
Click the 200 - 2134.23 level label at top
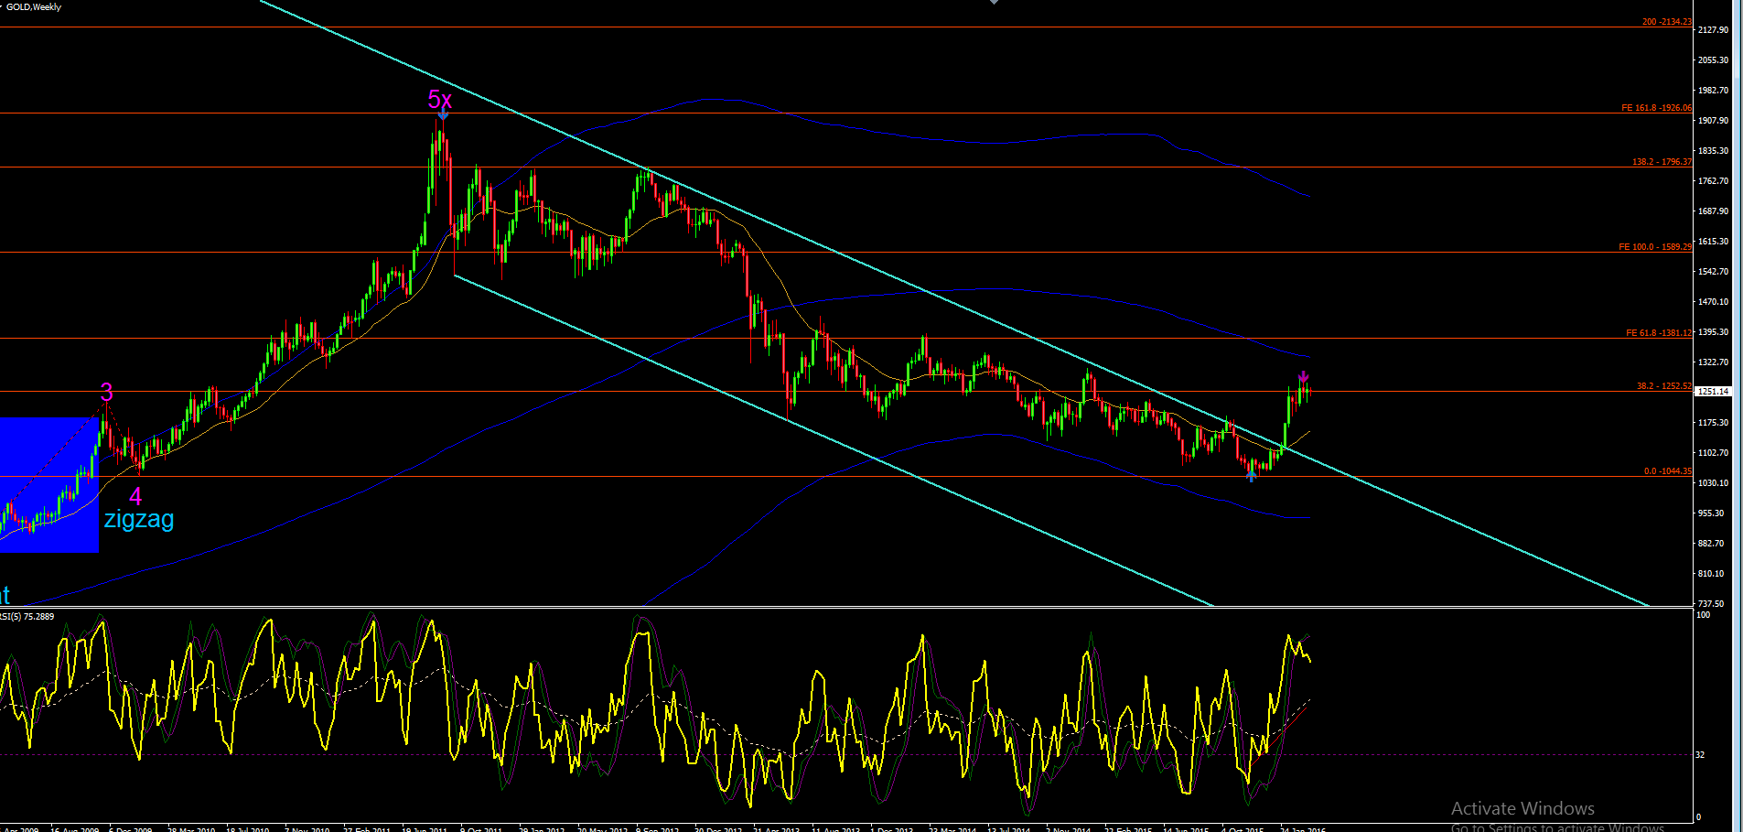(1667, 22)
